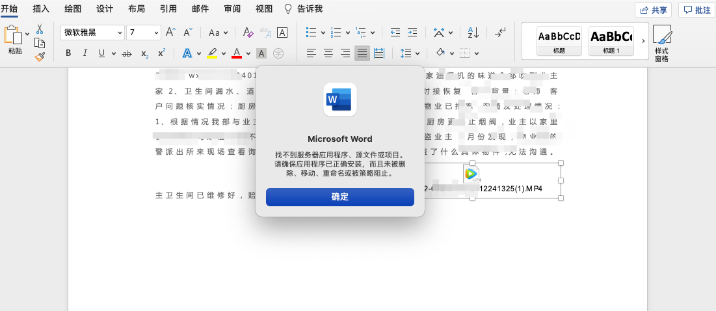The width and height of the screenshot is (716, 311).
Task: Switch to the 引用 tab
Action: point(168,8)
